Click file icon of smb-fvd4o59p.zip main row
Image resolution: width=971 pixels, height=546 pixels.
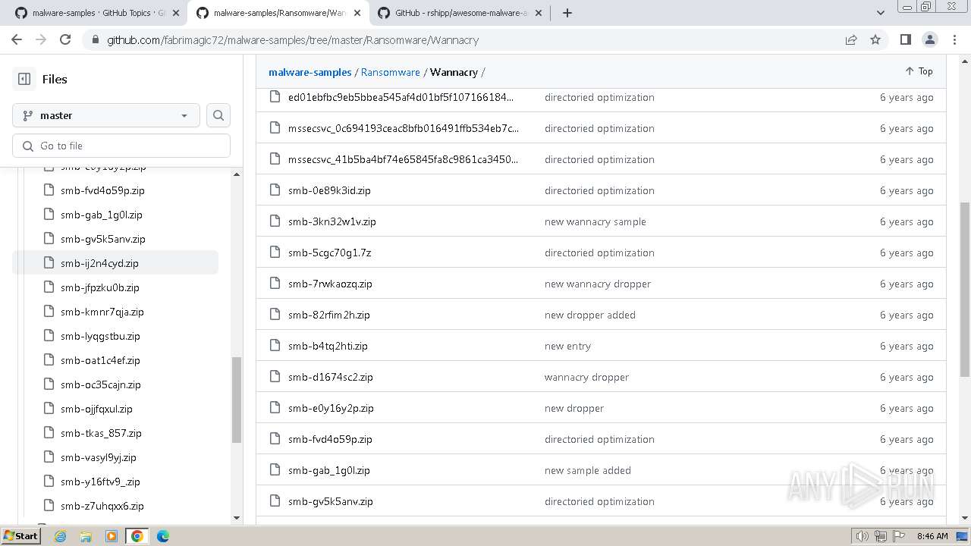pos(275,439)
